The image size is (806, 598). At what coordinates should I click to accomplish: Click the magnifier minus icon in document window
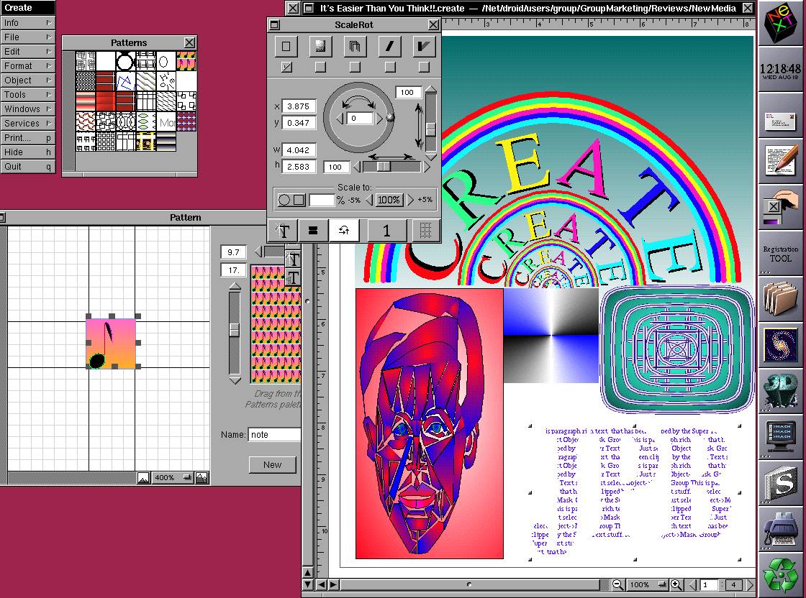618,584
